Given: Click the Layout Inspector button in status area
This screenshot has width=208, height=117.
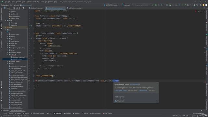Looking at the screenshot, I should point(199,113).
